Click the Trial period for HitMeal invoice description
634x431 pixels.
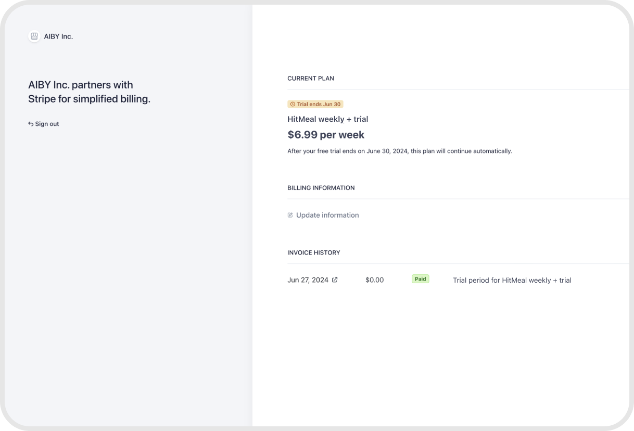click(512, 280)
